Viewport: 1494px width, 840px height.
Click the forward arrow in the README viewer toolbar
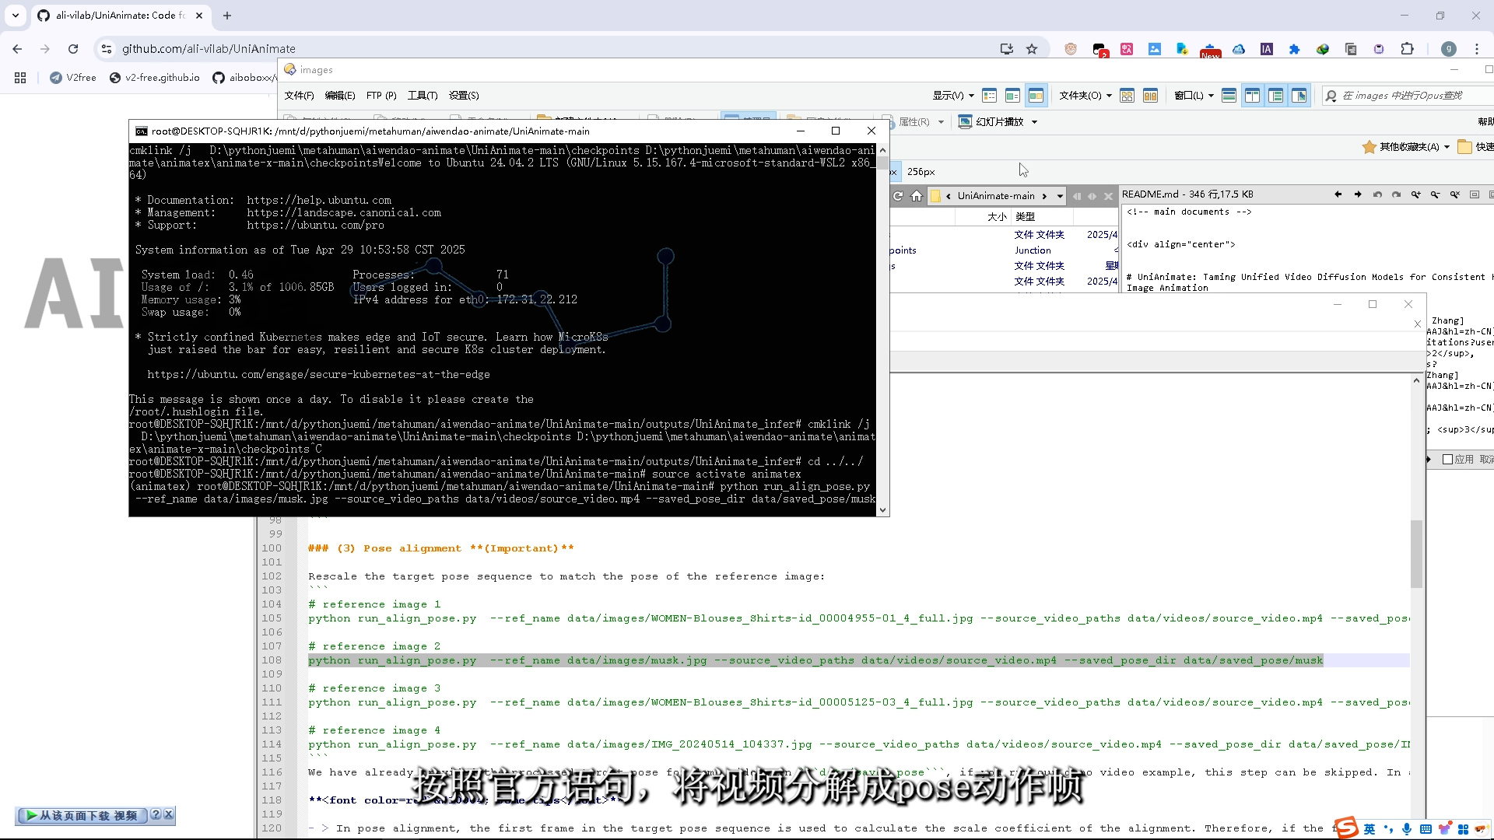[1358, 194]
